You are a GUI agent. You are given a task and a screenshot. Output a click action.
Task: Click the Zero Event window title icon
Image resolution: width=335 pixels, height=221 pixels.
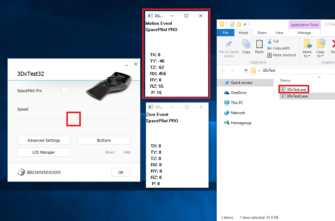point(151,107)
